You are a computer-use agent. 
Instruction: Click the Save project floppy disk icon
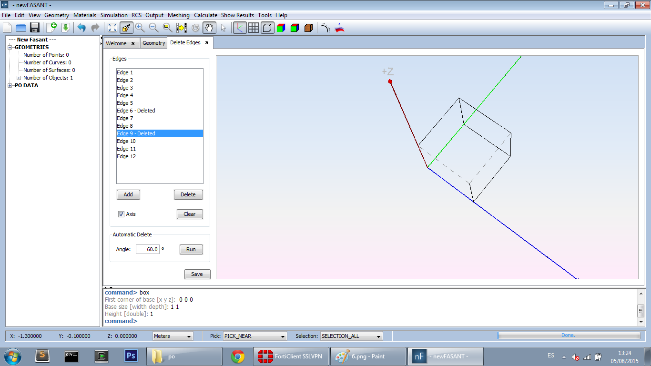click(35, 28)
